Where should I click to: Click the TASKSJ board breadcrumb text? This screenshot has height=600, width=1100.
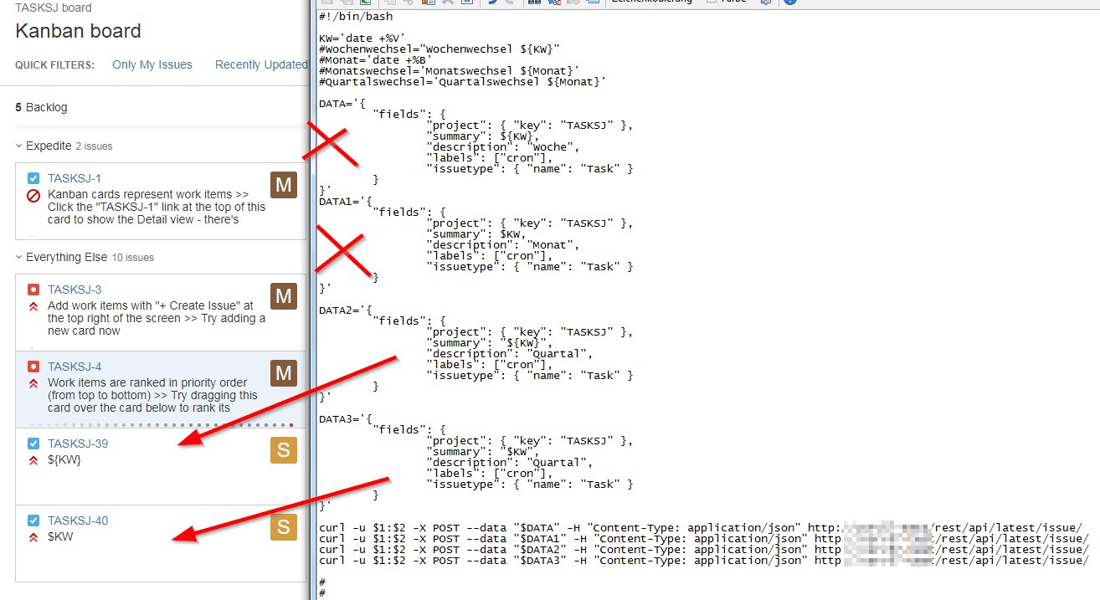[x=54, y=8]
